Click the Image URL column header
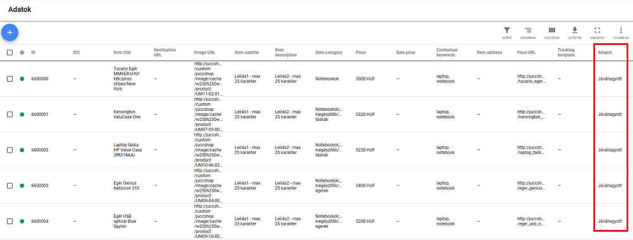The width and height of the screenshot is (633, 240). (x=204, y=53)
